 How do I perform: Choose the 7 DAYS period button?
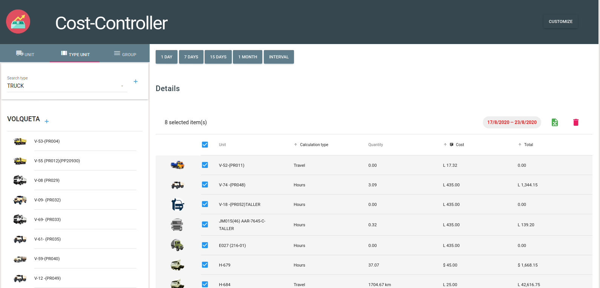pos(191,57)
